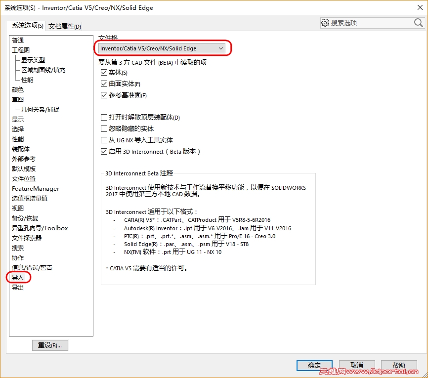Viewport: 428px width, 378px height.
Task: Select 草图 in the options tree
Action: click(x=18, y=100)
